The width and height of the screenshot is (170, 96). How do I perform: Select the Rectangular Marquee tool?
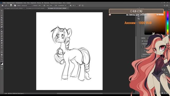(x=2, y=13)
